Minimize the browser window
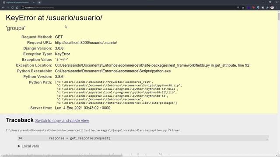The height and width of the screenshot is (157, 280). tap(263, 2)
